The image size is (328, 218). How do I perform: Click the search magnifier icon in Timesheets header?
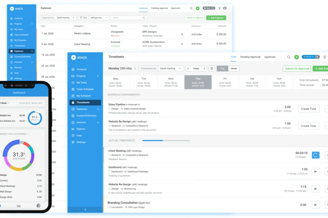[x=289, y=57]
